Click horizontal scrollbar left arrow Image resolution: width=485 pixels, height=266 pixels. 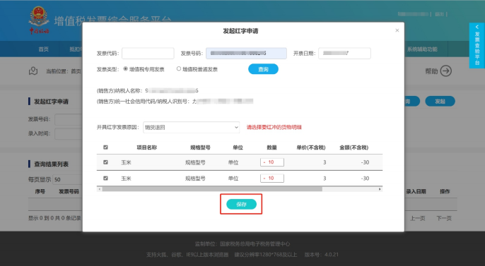[99, 189]
